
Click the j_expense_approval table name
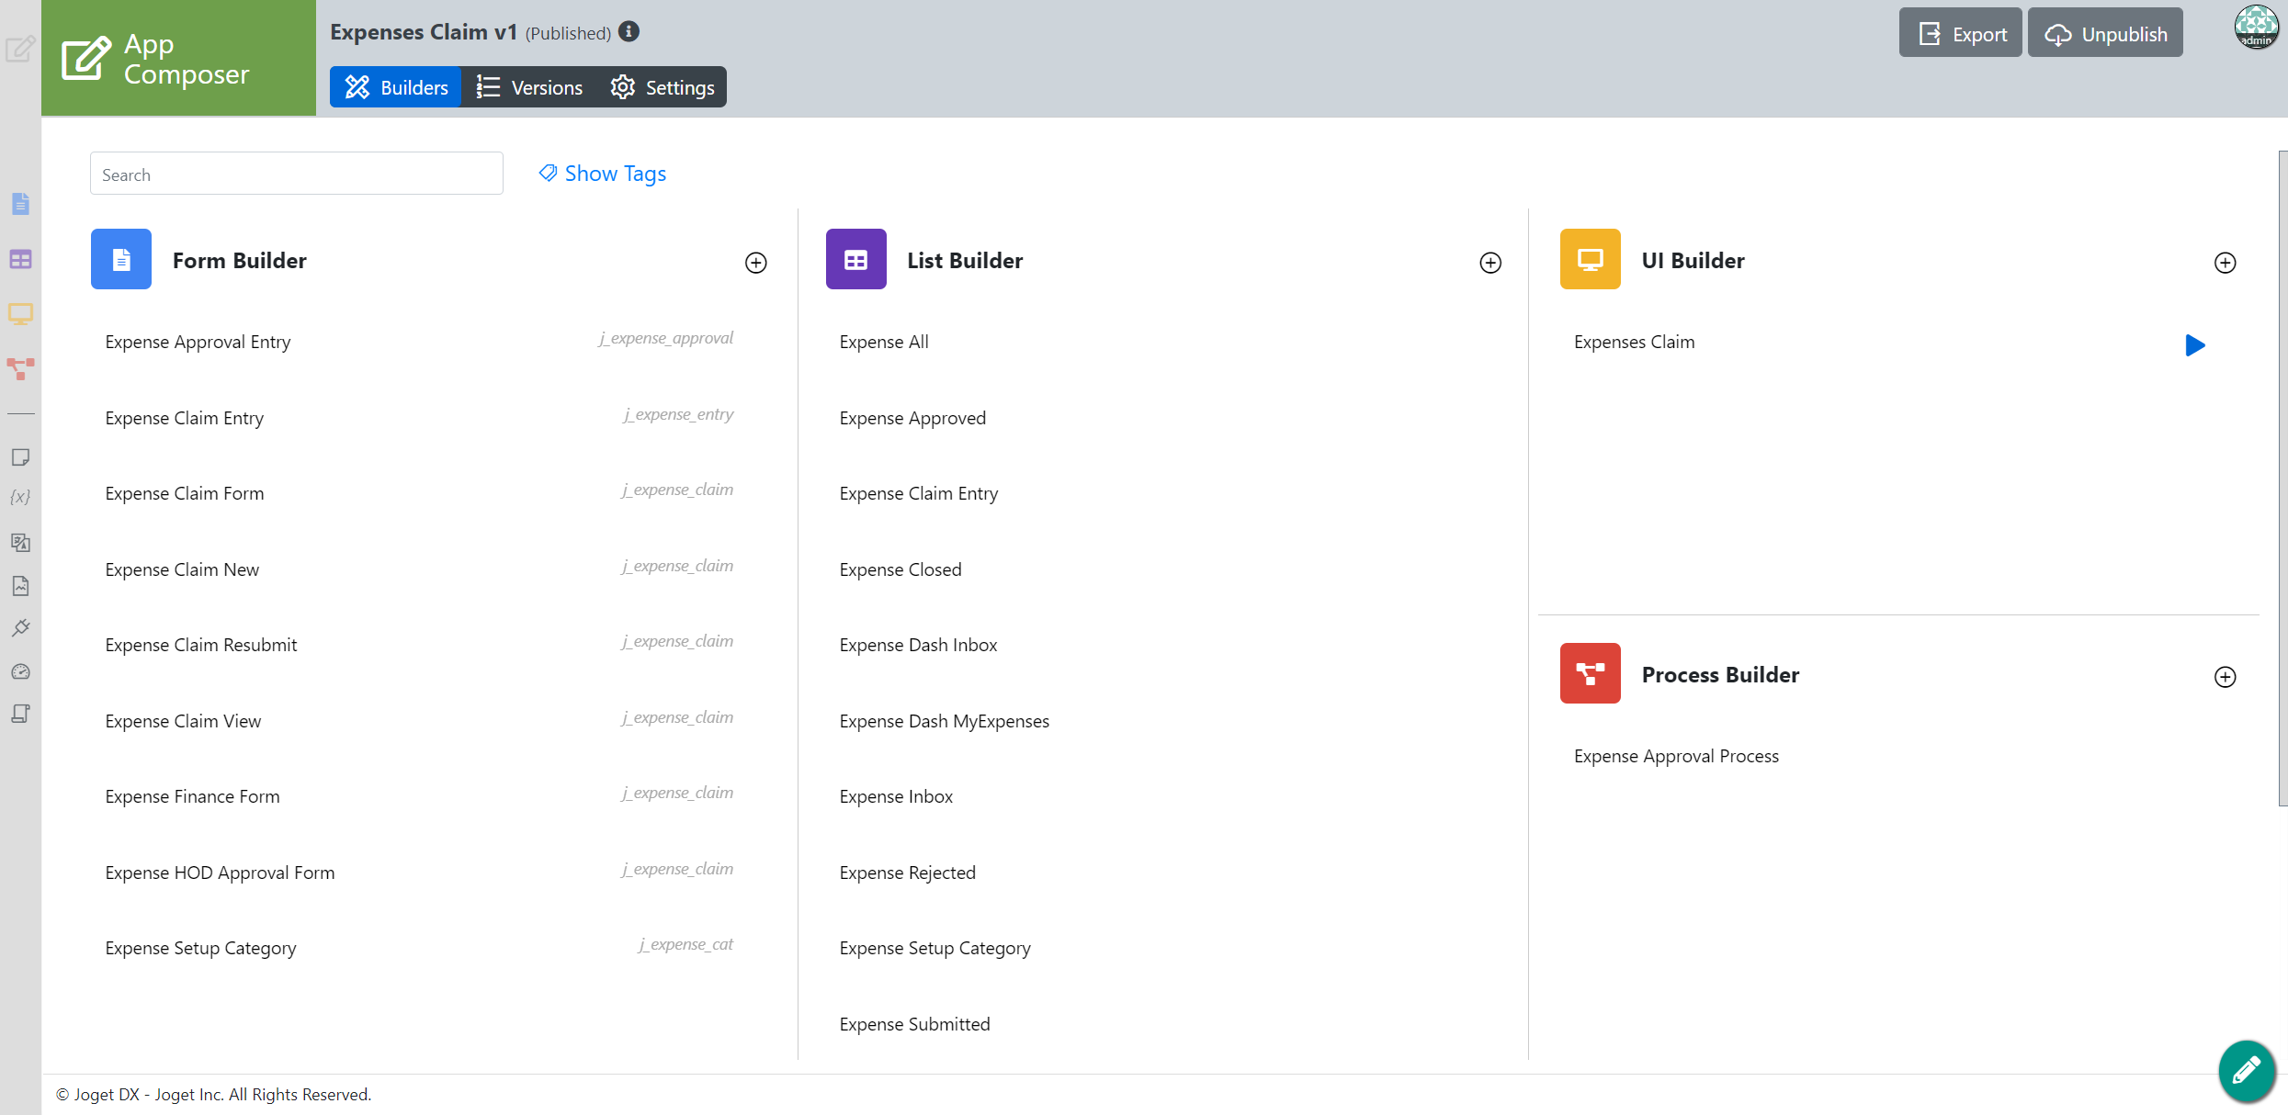point(666,338)
